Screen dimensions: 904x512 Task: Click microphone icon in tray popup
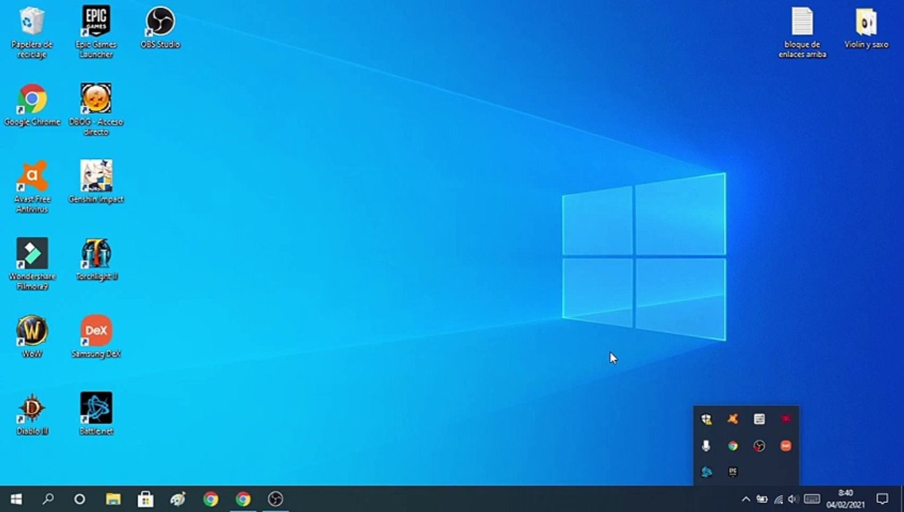[x=706, y=446]
